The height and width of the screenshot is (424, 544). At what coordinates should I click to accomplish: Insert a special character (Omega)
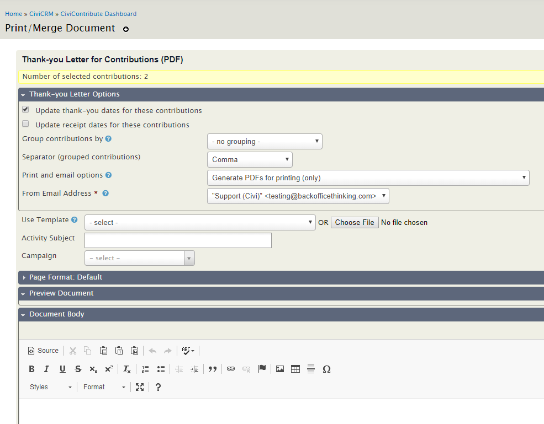coord(326,369)
